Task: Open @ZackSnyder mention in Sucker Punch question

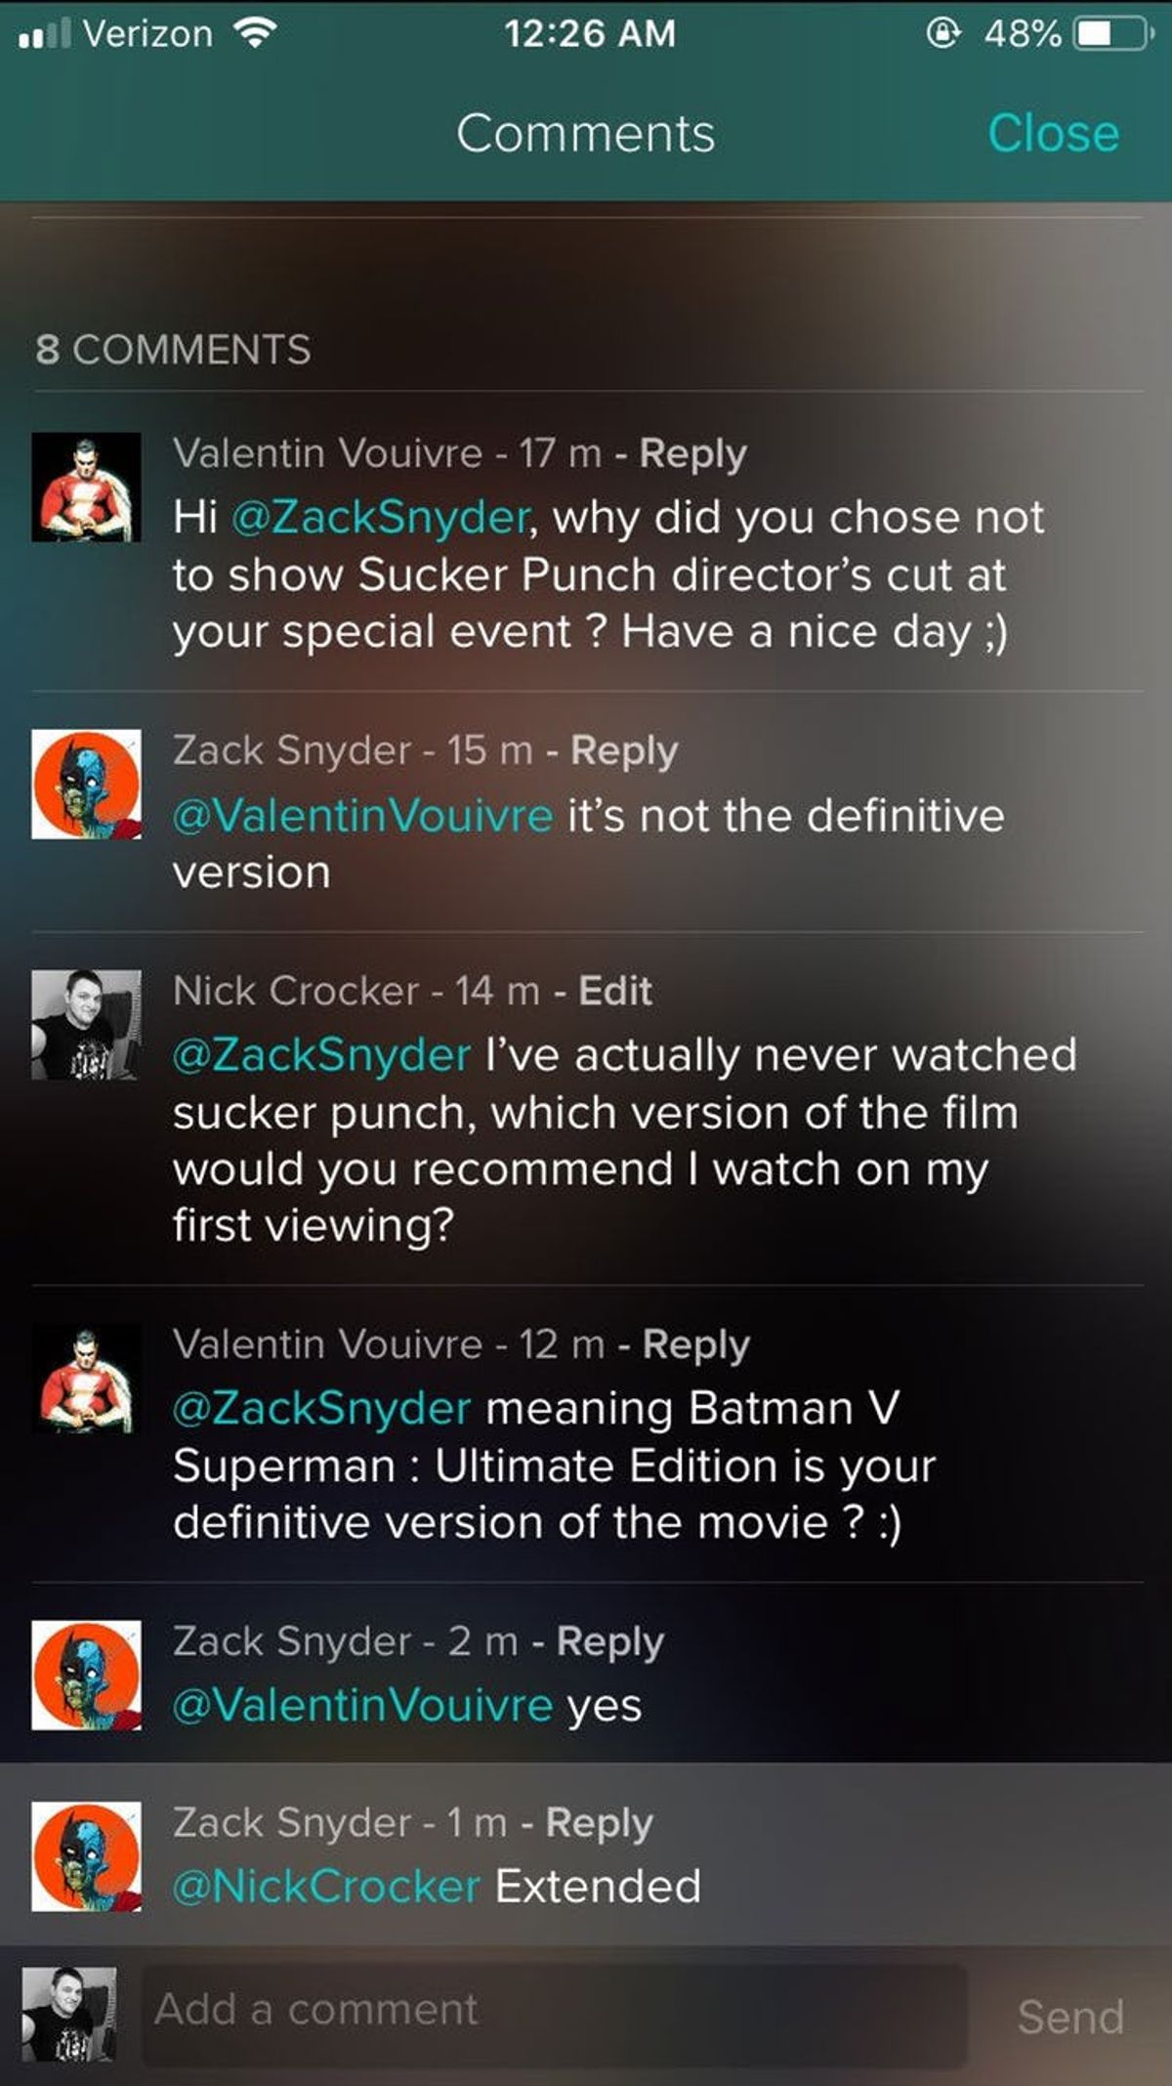Action: pos(381,518)
